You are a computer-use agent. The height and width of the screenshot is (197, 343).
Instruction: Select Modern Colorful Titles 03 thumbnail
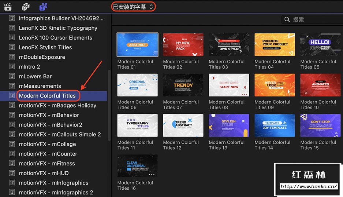click(x=229, y=45)
